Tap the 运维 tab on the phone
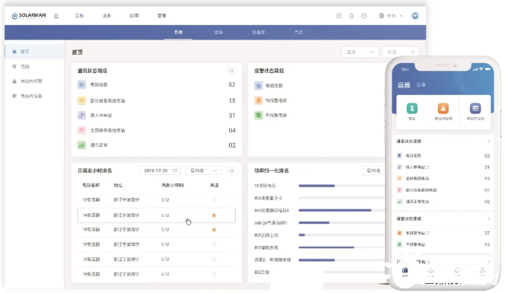 pos(404,84)
